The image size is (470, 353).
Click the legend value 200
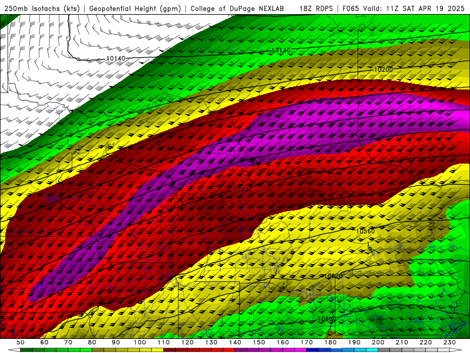tap(378, 342)
